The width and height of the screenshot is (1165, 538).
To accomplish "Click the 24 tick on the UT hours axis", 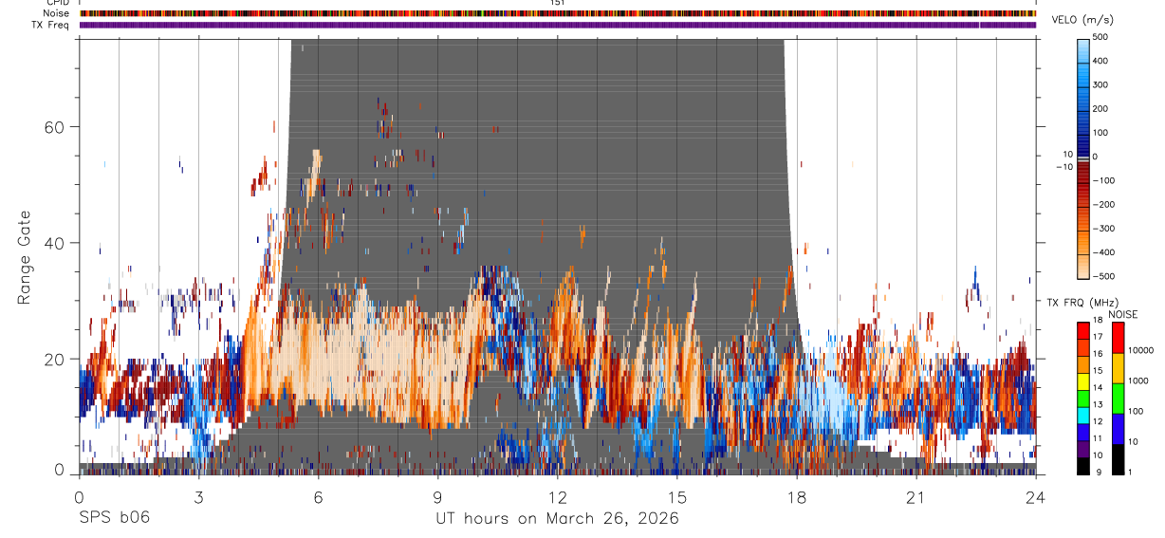I will tap(1035, 497).
